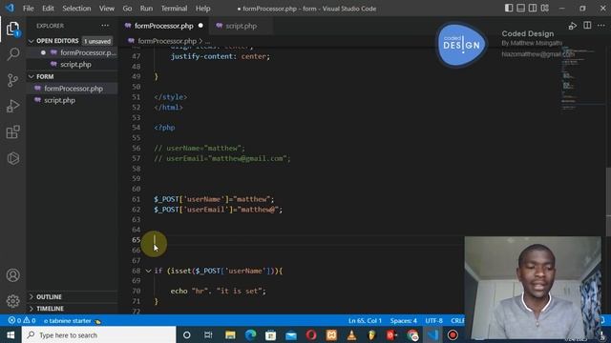Click the Type here to search box
This screenshot has width=611, height=343.
99,334
